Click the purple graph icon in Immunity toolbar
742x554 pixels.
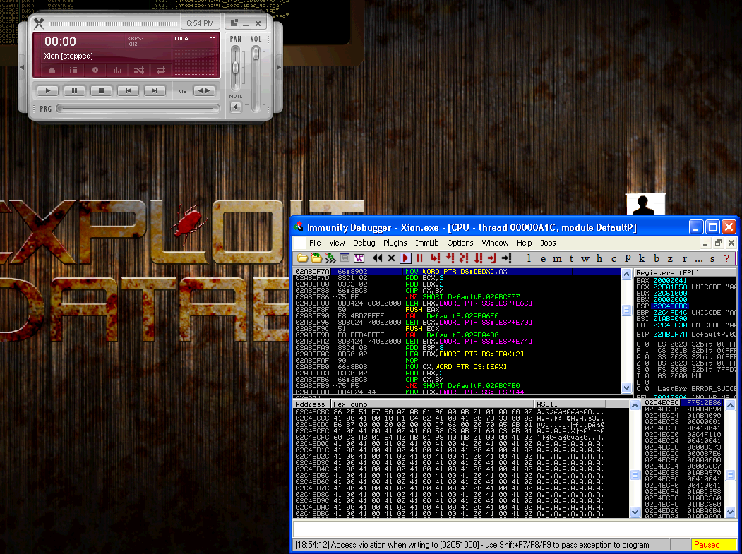[359, 258]
